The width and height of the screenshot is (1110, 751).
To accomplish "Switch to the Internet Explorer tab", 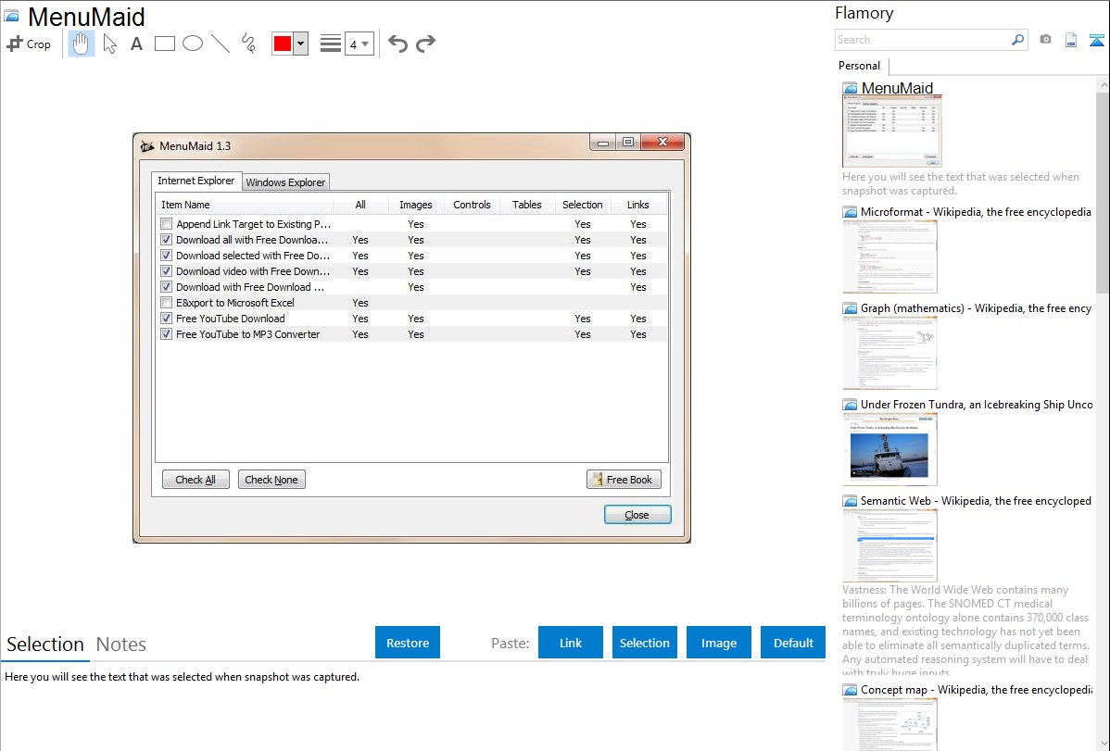I will [x=196, y=181].
